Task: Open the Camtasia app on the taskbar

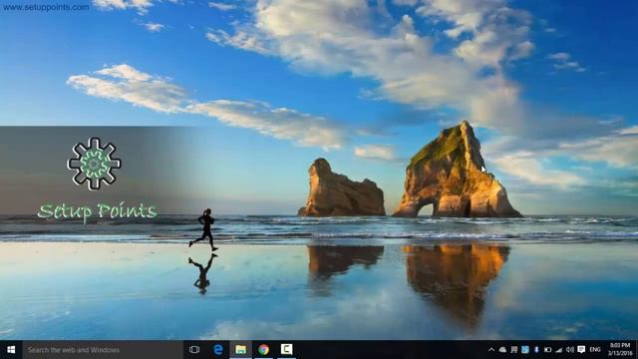Action: tap(286, 350)
